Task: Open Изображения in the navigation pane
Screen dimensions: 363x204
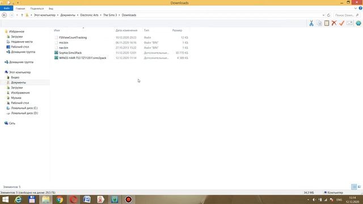Action: 20,92
